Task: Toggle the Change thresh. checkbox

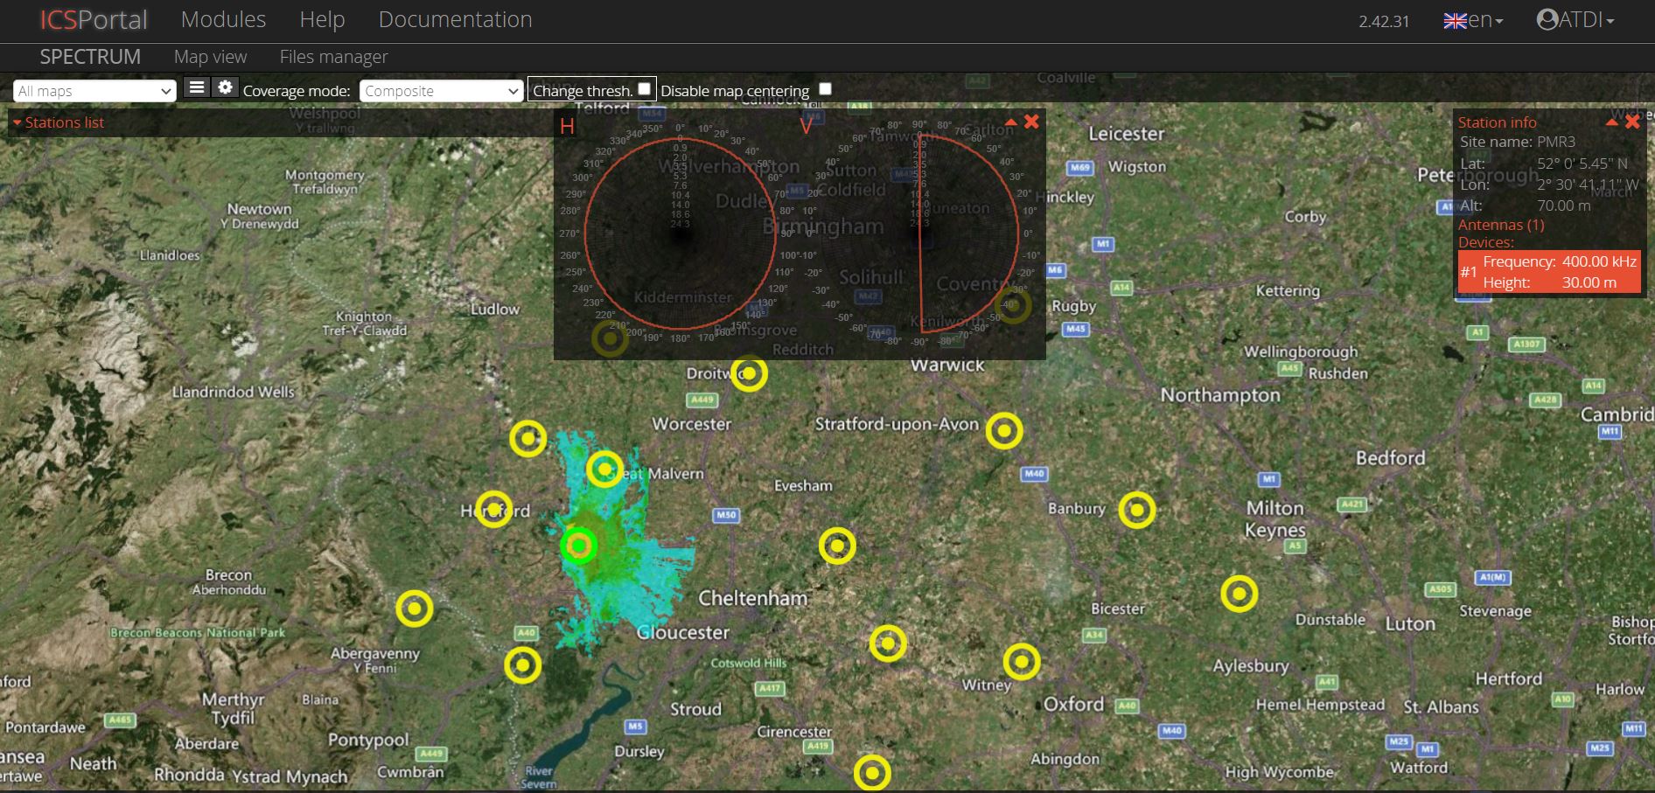Action: pos(645,88)
